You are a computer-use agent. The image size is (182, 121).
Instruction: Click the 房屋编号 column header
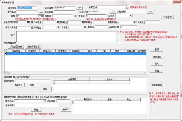(x=32, y=51)
